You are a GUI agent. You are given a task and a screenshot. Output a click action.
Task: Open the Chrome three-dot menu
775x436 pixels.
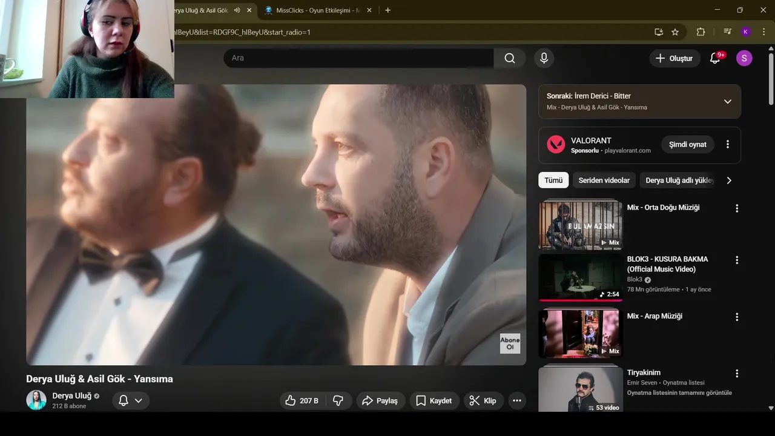[x=763, y=32]
